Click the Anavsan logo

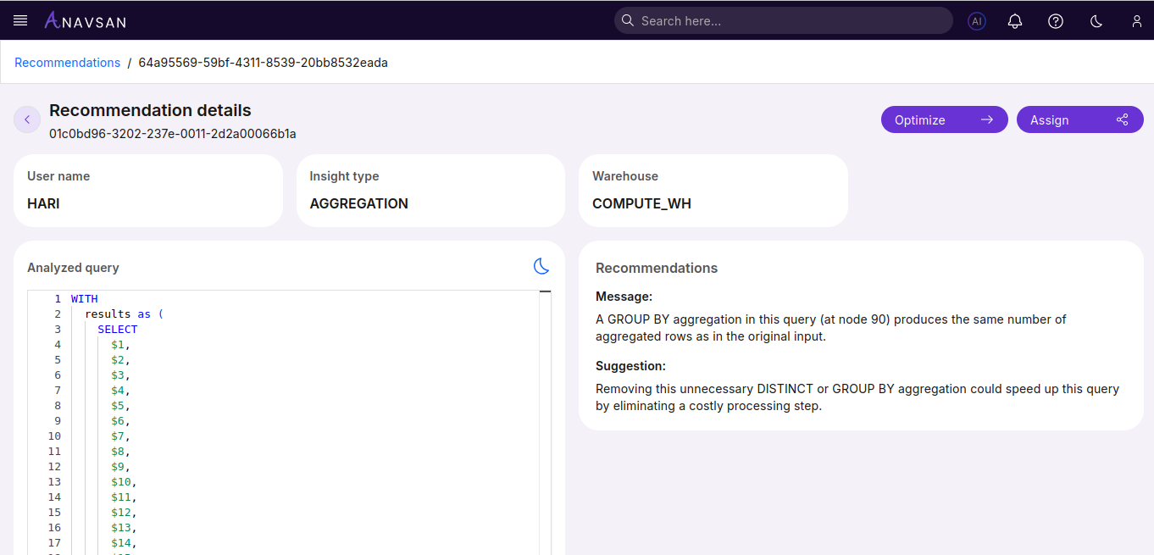84,20
